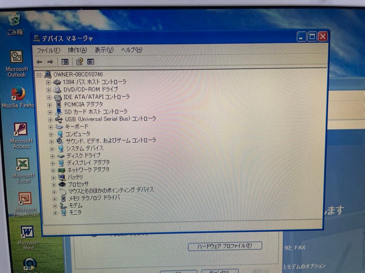Select the ネットワーク アダプタ icon
Screen dimensions: 365x273
coord(62,170)
